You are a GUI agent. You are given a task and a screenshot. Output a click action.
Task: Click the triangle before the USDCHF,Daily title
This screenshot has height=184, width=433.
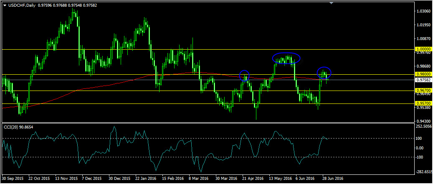(x=5, y=5)
